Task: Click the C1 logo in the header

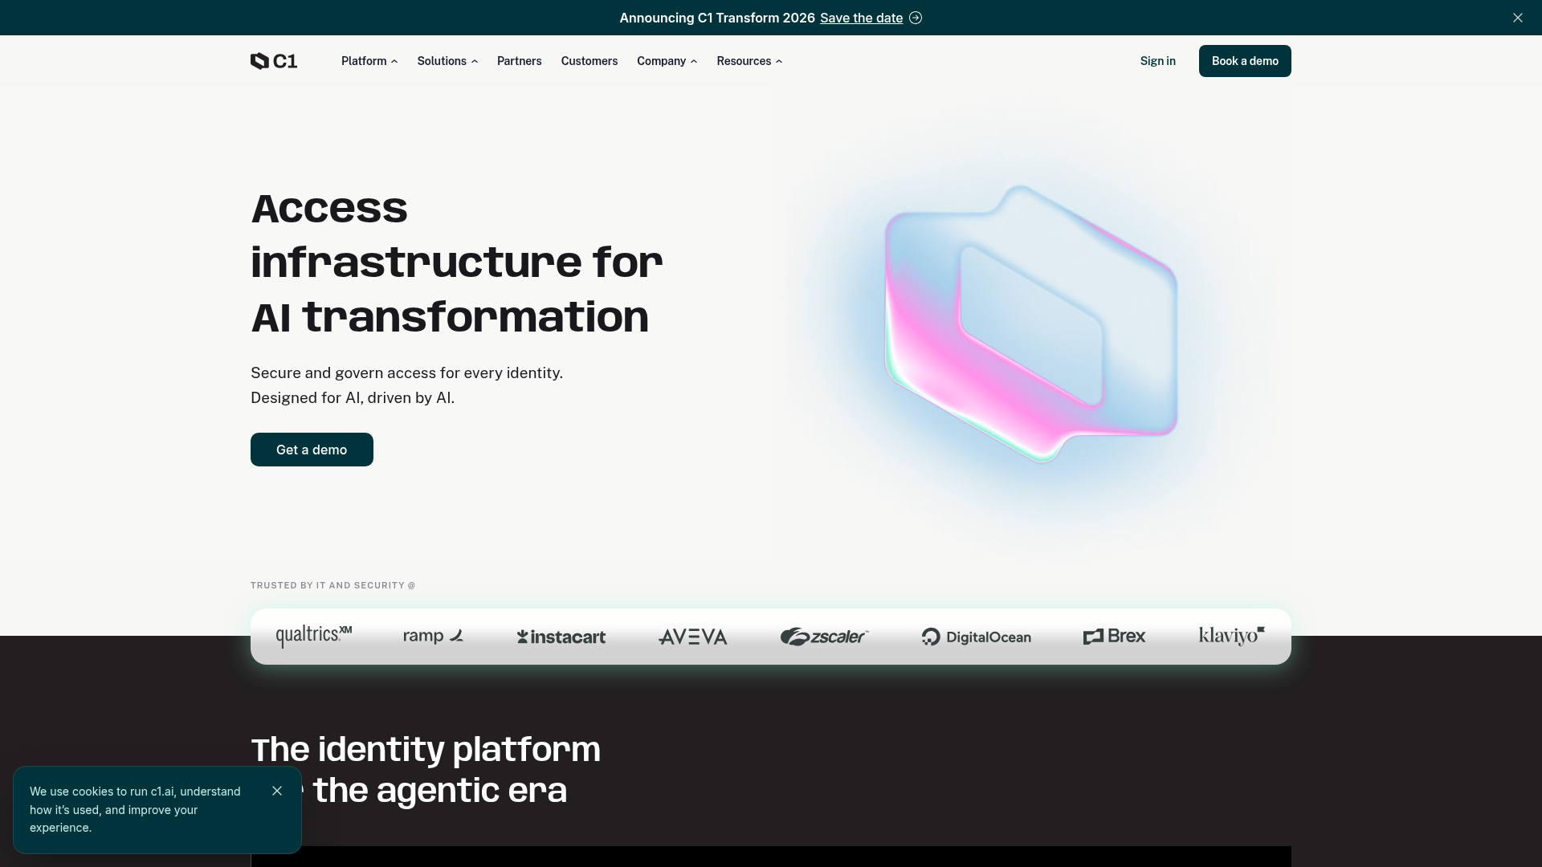Action: click(274, 61)
